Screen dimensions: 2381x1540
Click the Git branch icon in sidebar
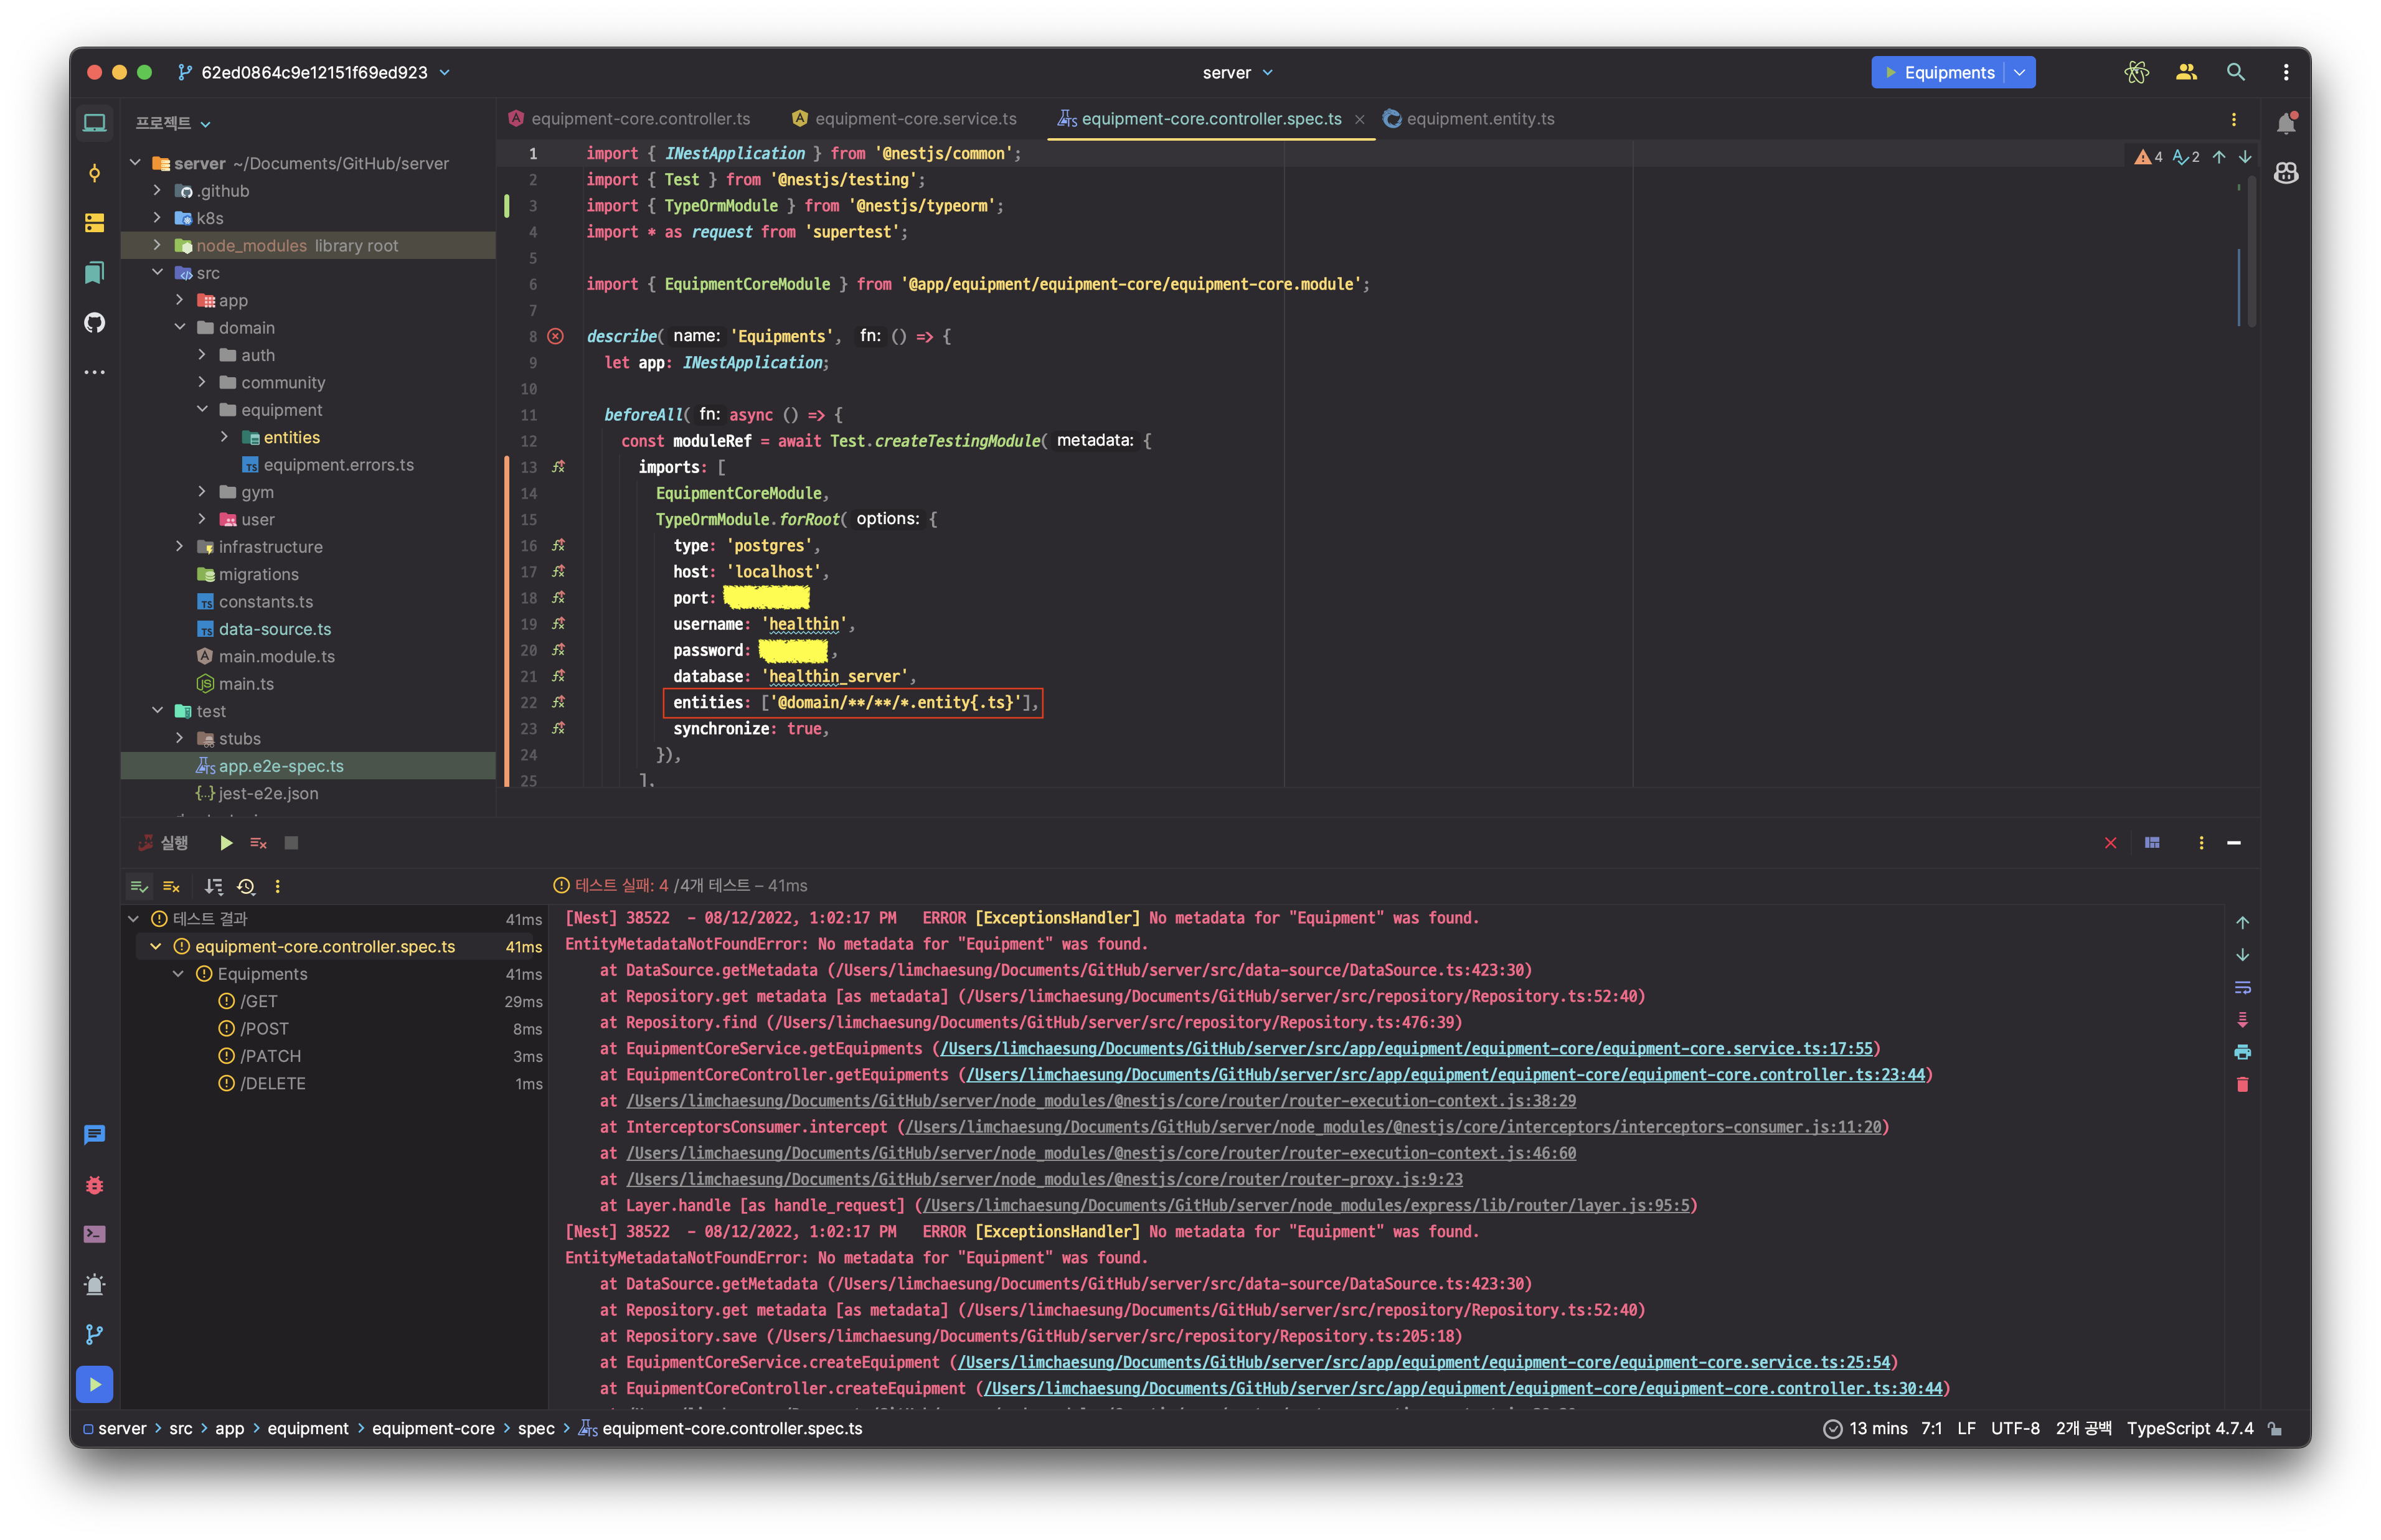pos(94,1334)
